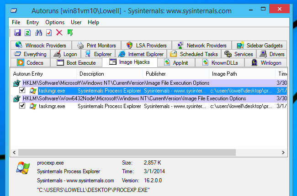Sort by the Description column header

coord(110,74)
